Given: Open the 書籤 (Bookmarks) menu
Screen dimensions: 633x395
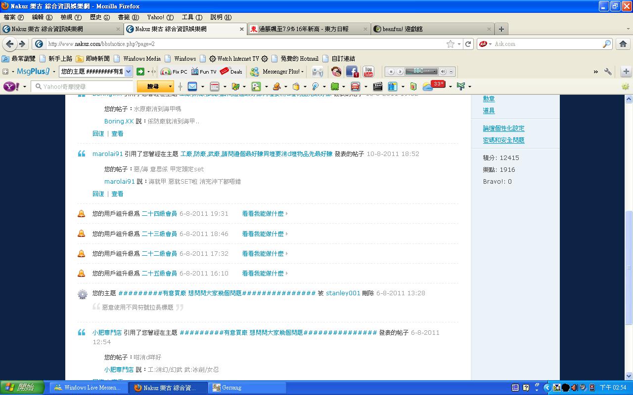Looking at the screenshot, I should 128,17.
